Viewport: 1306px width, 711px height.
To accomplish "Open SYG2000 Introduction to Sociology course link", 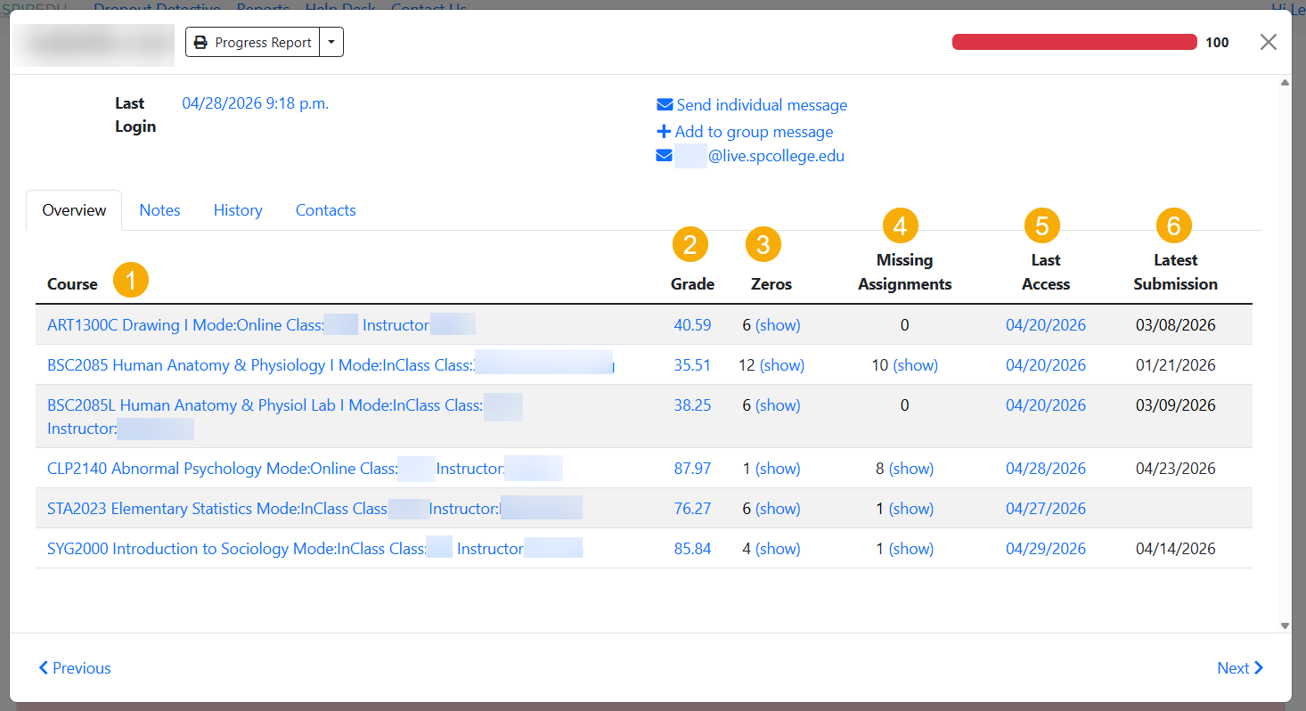I will (x=314, y=549).
